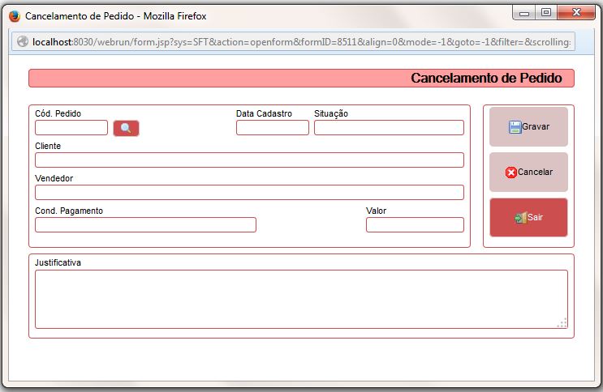Minimize the Firefox window
The height and width of the screenshot is (392, 603).
[524, 14]
